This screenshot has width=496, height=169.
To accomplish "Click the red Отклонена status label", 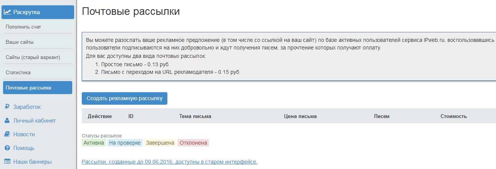I will pos(193,143).
